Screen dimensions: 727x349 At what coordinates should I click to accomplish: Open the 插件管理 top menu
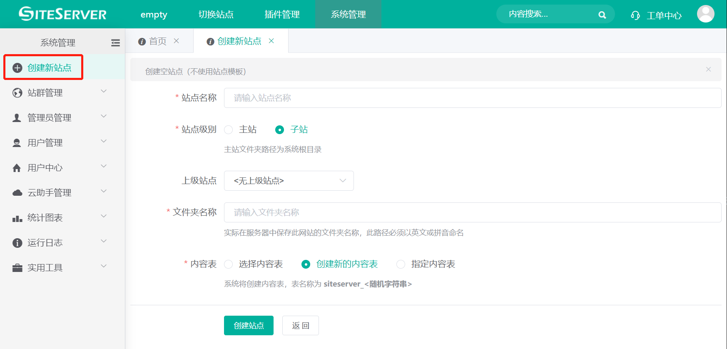[282, 15]
